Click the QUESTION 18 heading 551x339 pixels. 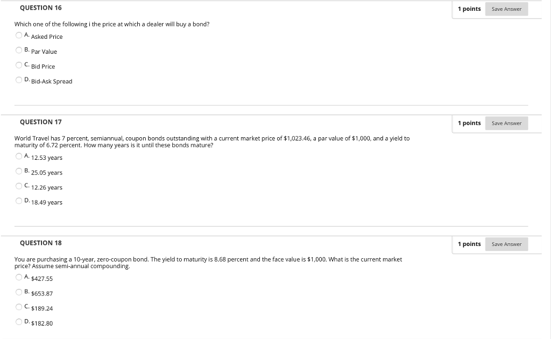[x=40, y=243]
